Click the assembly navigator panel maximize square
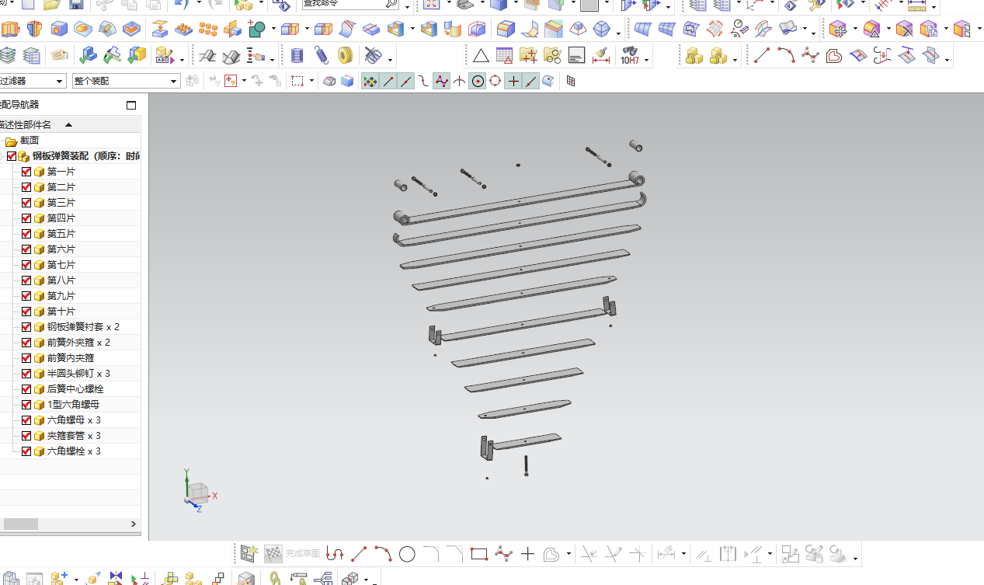 [x=131, y=106]
